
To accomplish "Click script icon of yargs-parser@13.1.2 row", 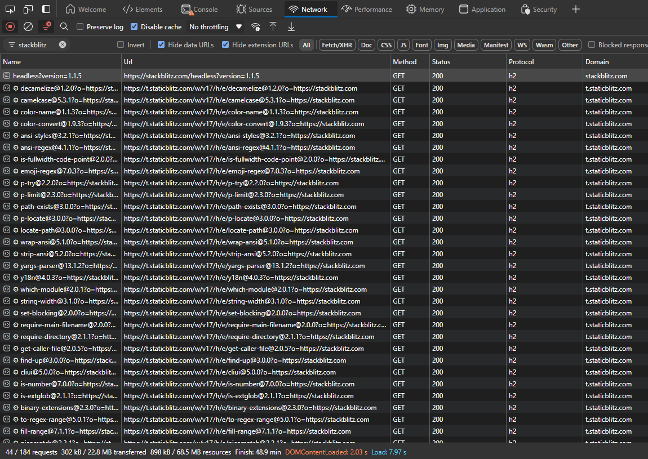I will point(7,266).
